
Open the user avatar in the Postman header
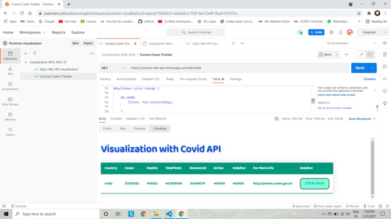click(x=350, y=32)
